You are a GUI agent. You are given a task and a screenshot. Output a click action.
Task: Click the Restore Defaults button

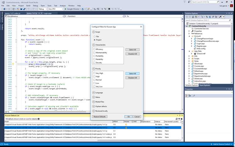tap(100, 117)
